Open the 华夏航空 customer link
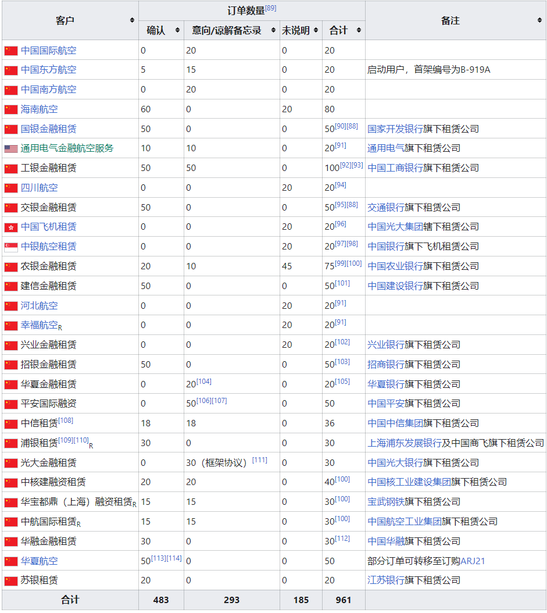Screen dimensions: 547x613 pos(39,561)
